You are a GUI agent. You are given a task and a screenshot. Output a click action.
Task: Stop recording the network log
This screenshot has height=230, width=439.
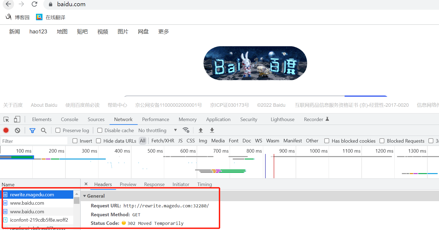[x=6, y=131]
